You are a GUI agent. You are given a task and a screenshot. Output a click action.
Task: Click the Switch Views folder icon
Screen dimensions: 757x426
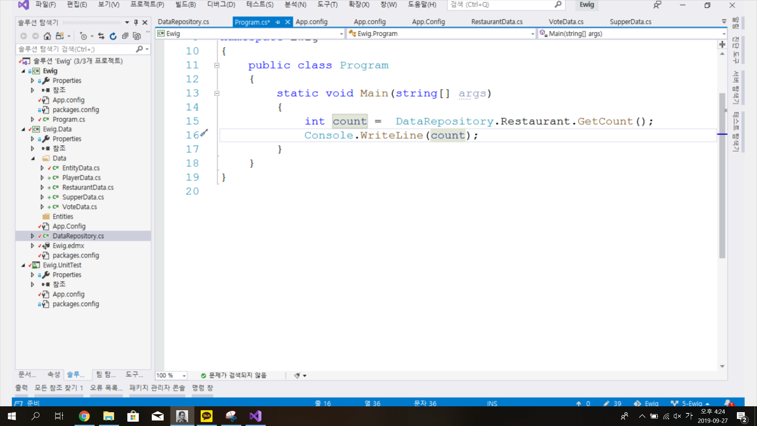(60, 36)
